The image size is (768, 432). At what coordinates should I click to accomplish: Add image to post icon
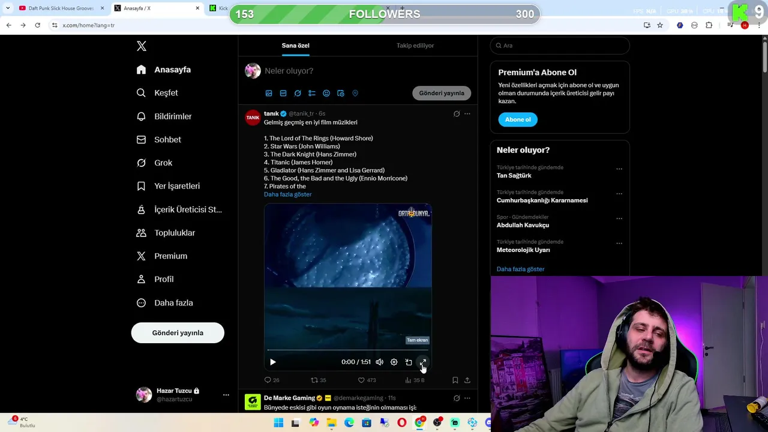pos(269,94)
